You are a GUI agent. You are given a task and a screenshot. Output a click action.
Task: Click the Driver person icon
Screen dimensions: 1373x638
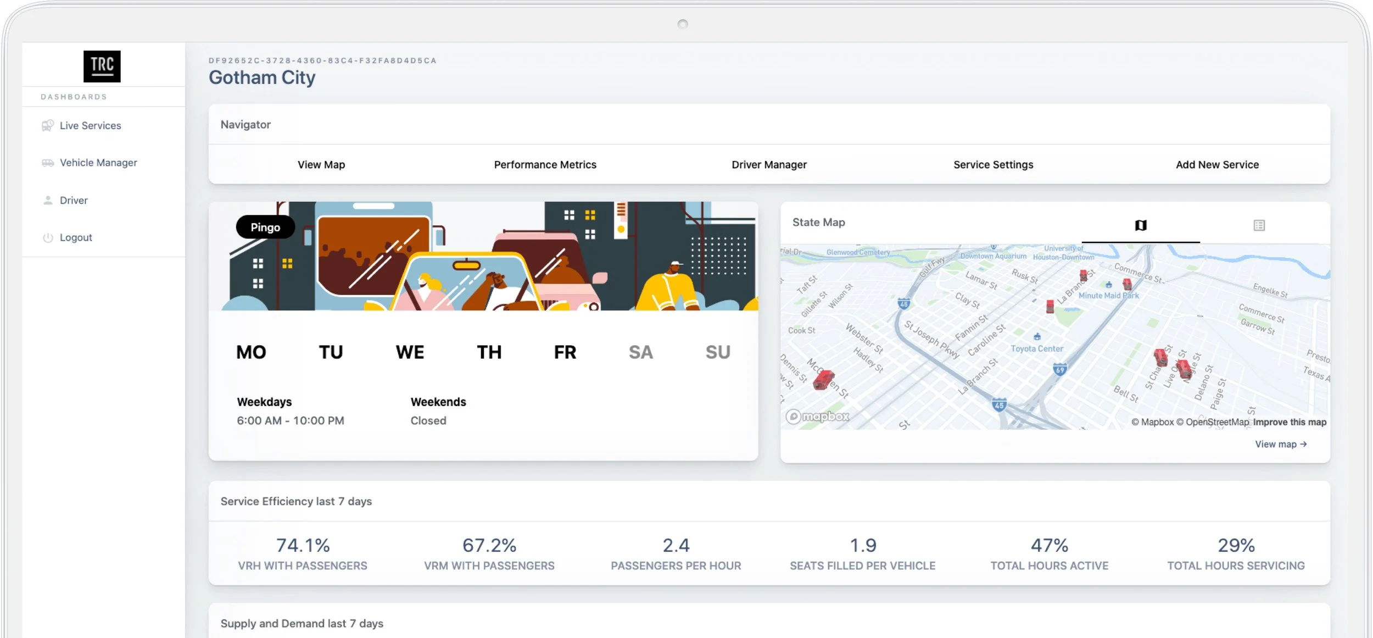(x=48, y=200)
